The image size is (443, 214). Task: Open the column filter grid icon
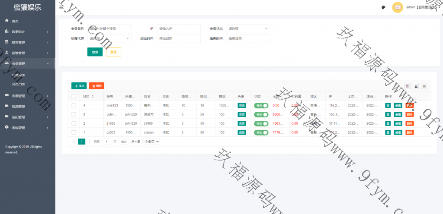coord(407,86)
